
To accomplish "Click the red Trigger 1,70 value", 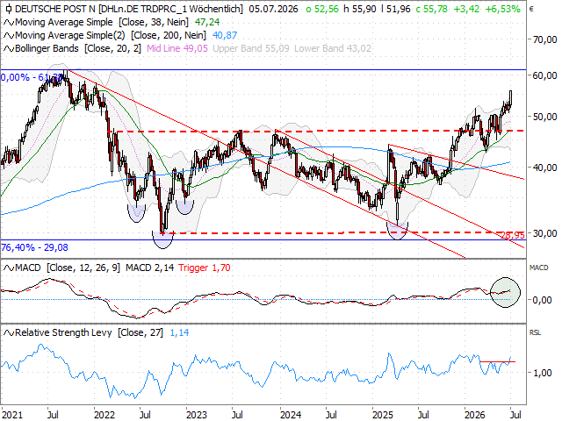I will pos(205,268).
